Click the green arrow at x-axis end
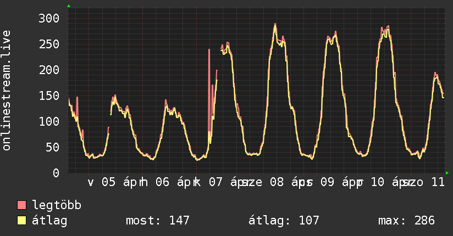The height and width of the screenshot is (236, 453). coord(447,173)
